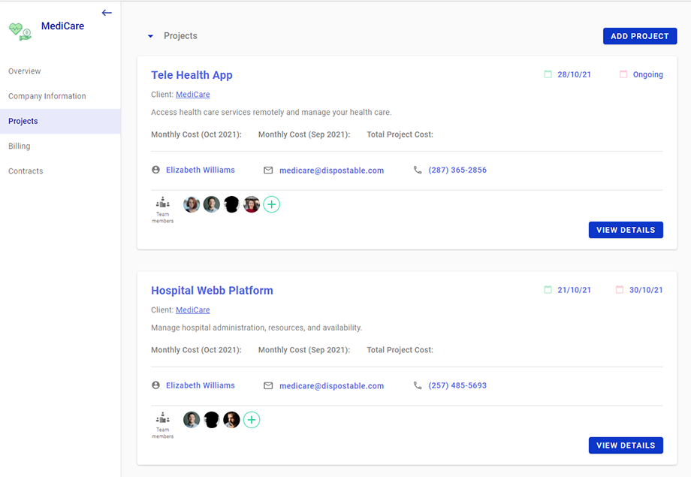Click the person icon in Hospital Webb Platform card

point(155,385)
